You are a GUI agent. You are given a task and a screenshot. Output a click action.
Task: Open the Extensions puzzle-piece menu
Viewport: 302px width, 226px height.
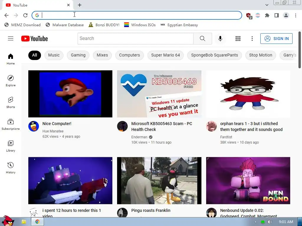click(x=267, y=15)
